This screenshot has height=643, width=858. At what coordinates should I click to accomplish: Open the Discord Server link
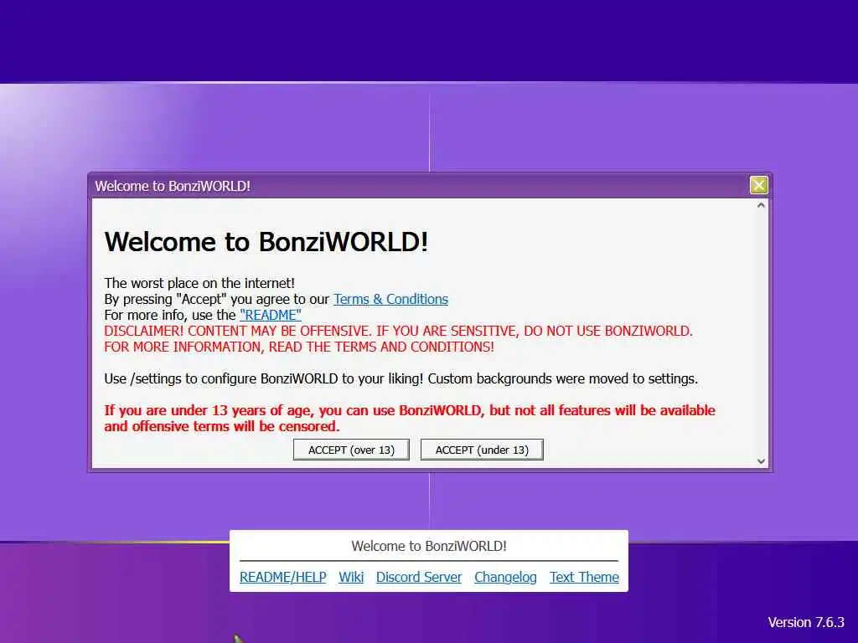[419, 577]
